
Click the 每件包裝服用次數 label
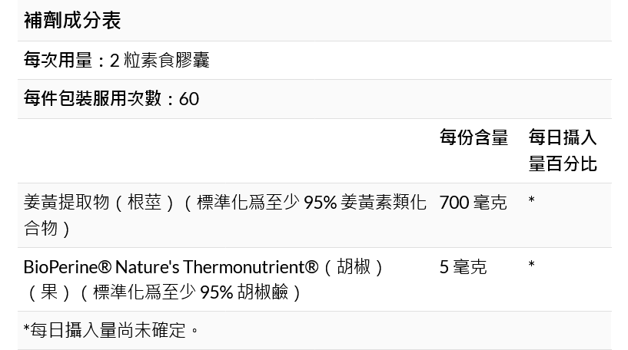pyautogui.click(x=92, y=98)
